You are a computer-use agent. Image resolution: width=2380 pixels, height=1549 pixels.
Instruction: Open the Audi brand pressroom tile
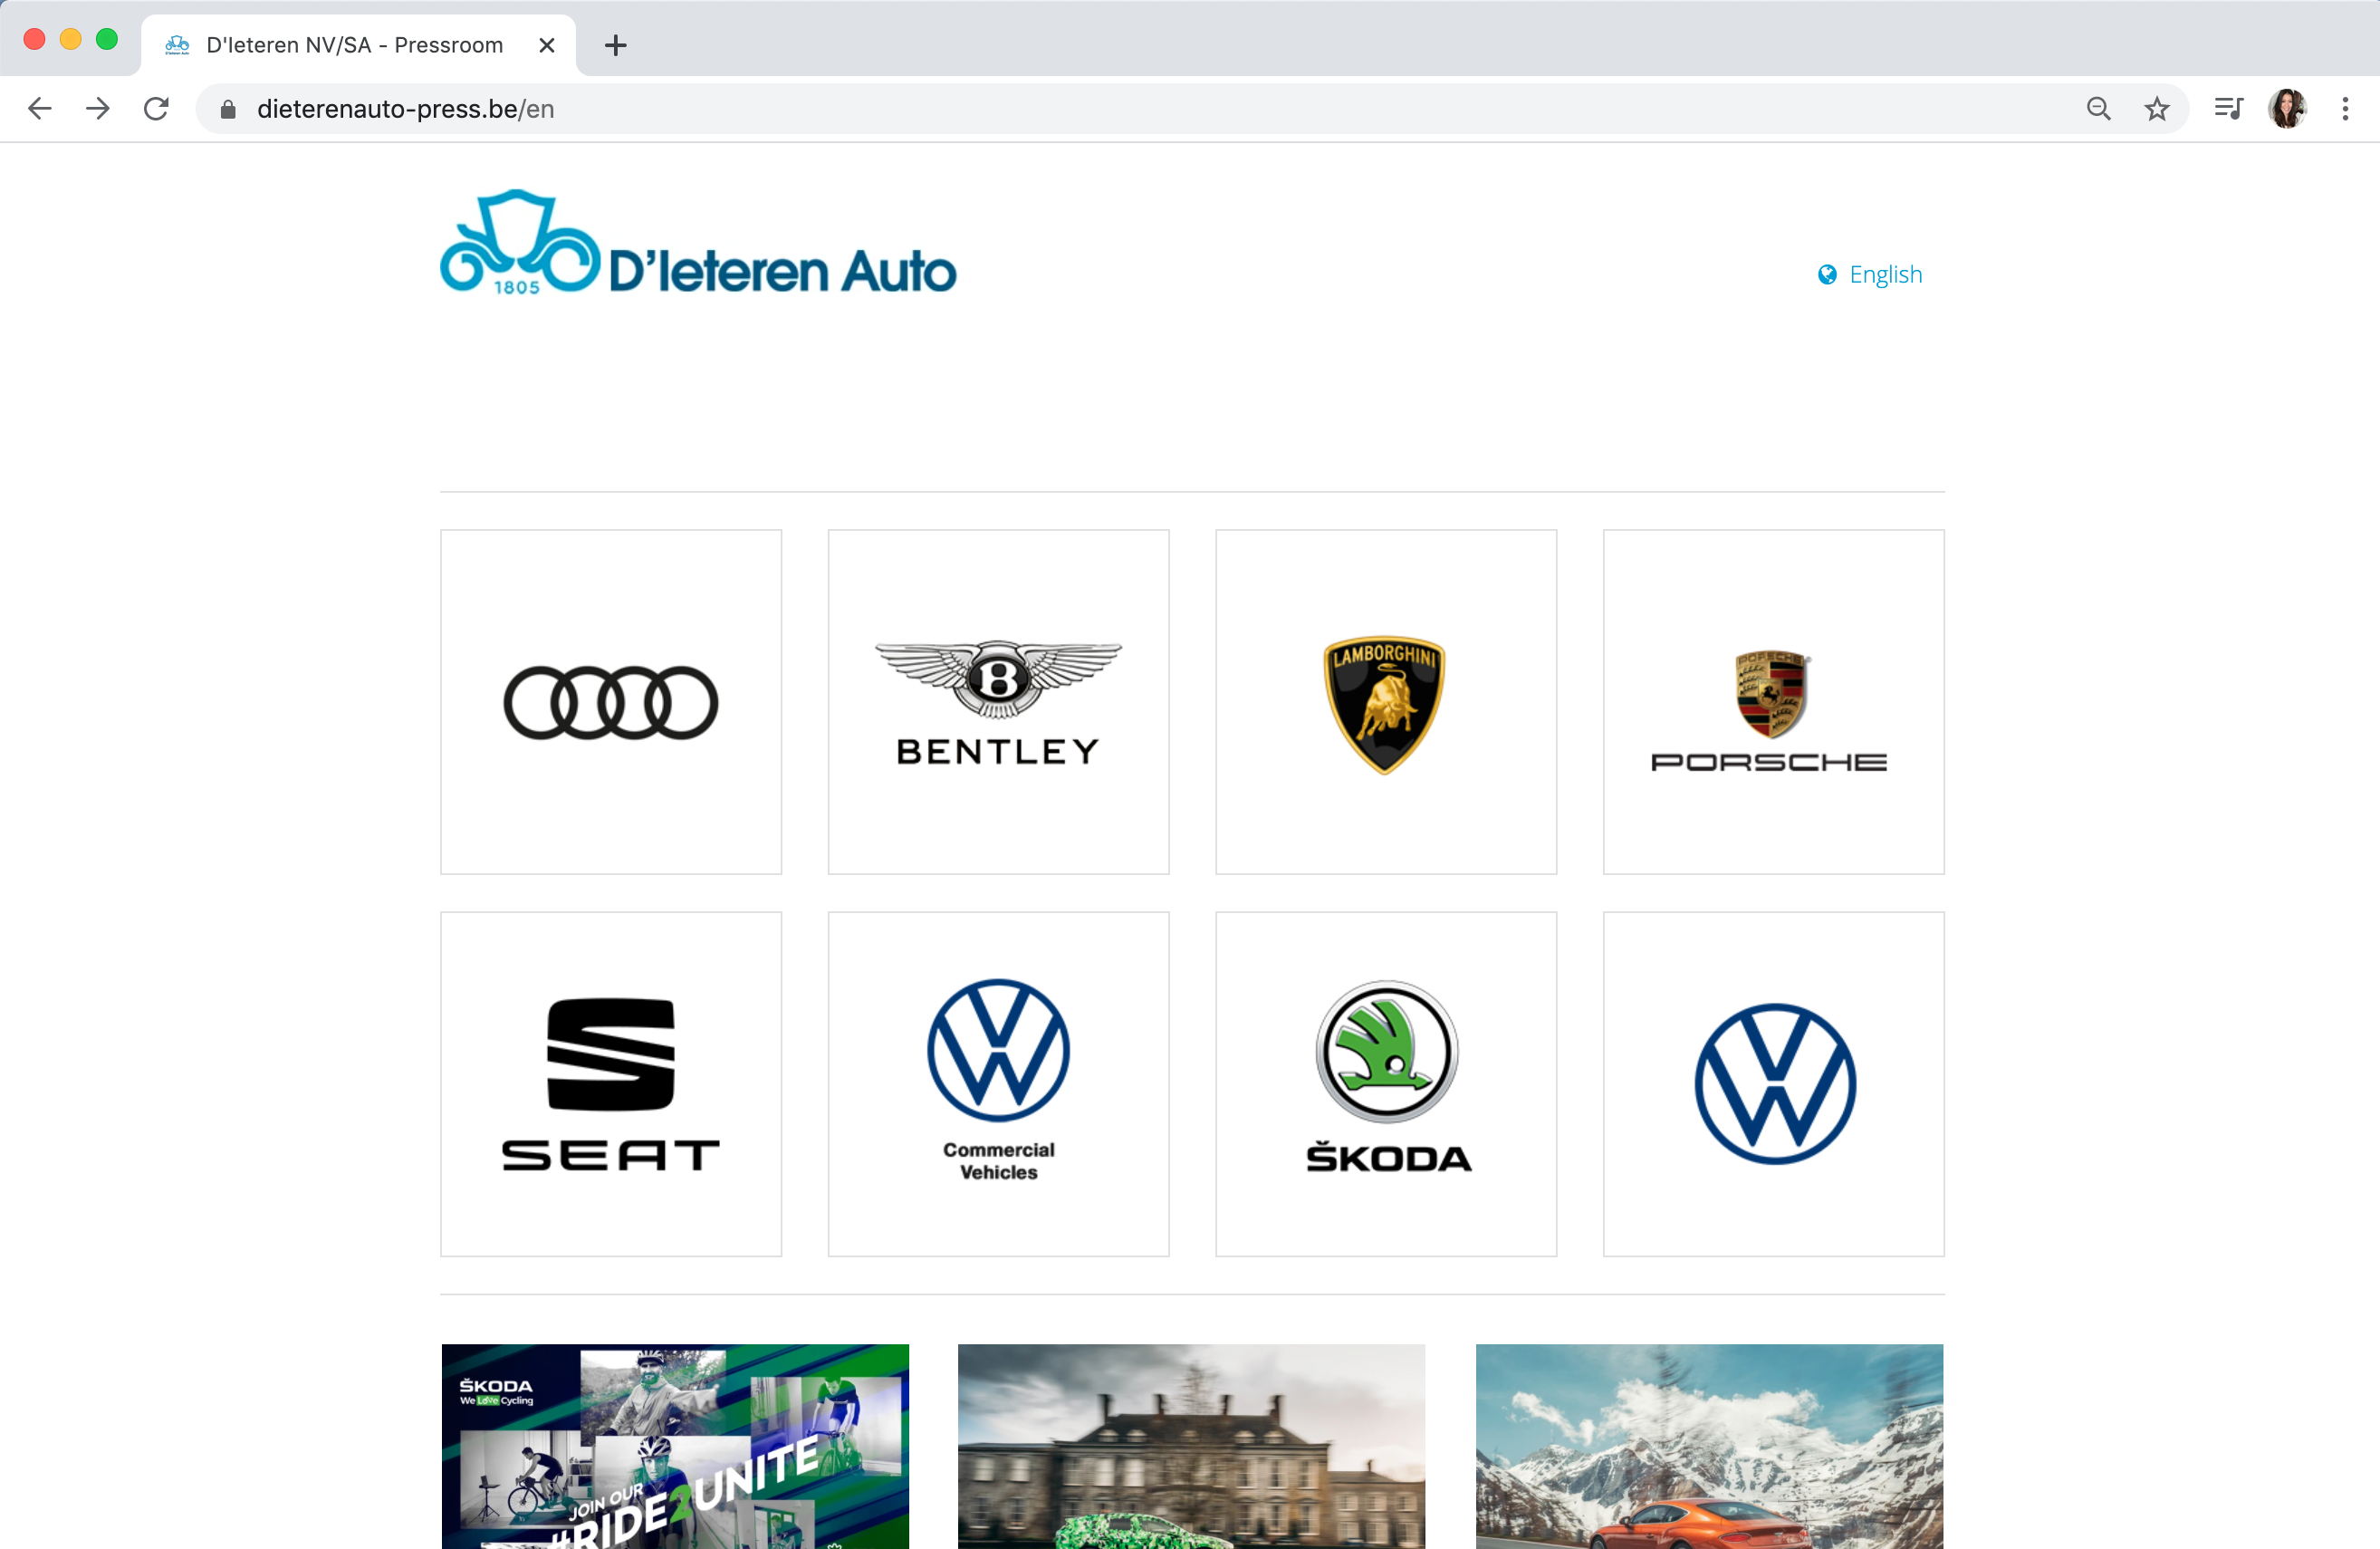[611, 702]
